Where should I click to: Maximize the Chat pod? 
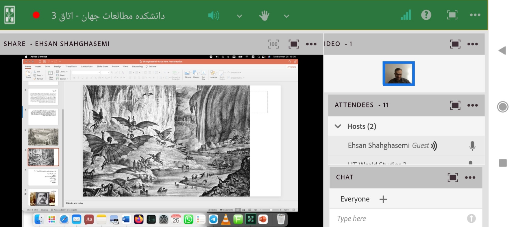pos(453,177)
